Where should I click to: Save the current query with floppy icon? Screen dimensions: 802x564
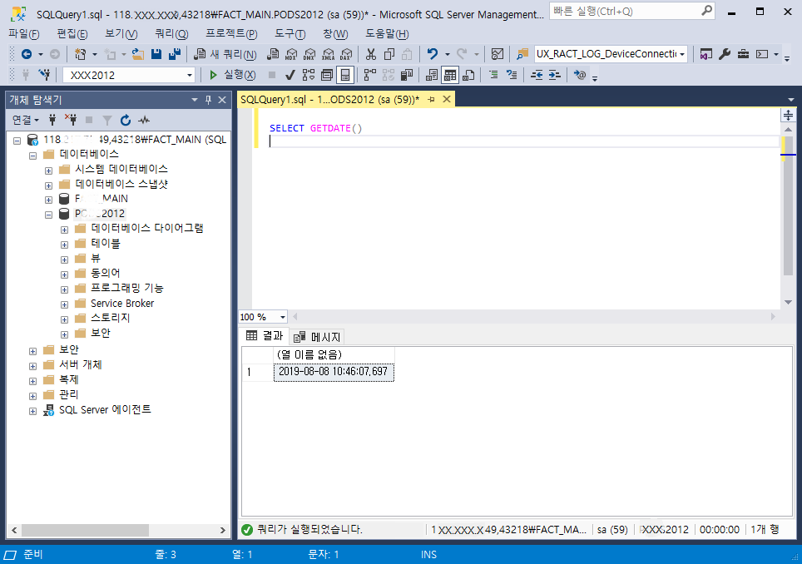pyautogui.click(x=156, y=54)
